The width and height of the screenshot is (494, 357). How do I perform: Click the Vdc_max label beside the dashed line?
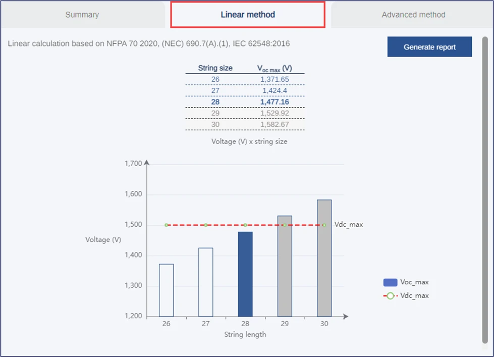pyautogui.click(x=349, y=224)
